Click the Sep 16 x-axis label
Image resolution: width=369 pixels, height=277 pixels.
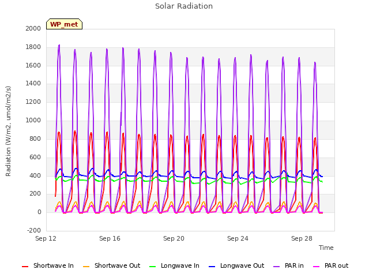[110, 238]
